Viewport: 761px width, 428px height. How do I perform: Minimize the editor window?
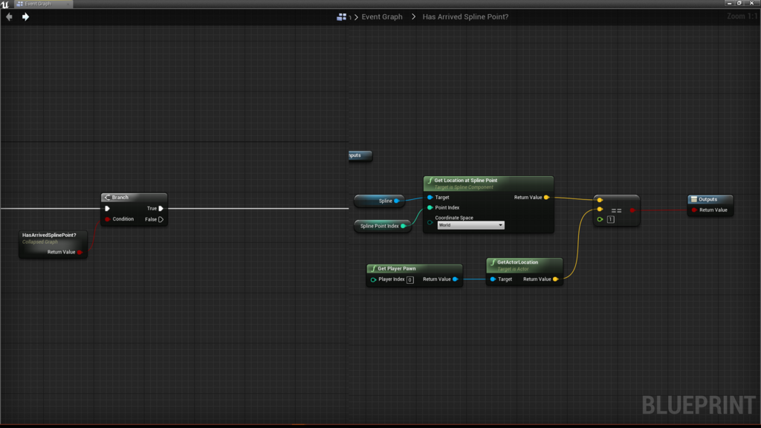(729, 4)
